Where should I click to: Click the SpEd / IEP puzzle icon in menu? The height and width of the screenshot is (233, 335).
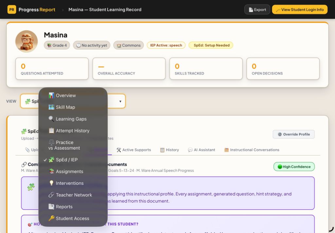(51, 160)
